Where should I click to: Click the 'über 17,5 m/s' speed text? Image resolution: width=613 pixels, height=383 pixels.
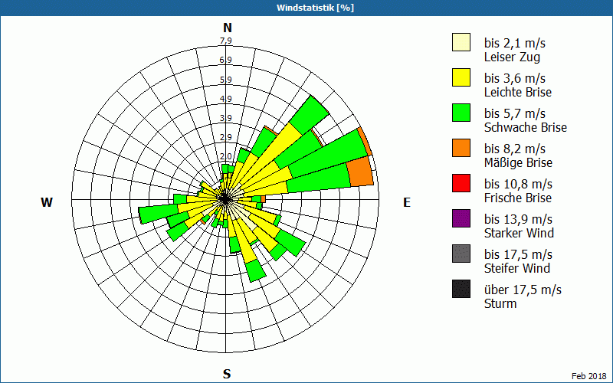click(523, 290)
